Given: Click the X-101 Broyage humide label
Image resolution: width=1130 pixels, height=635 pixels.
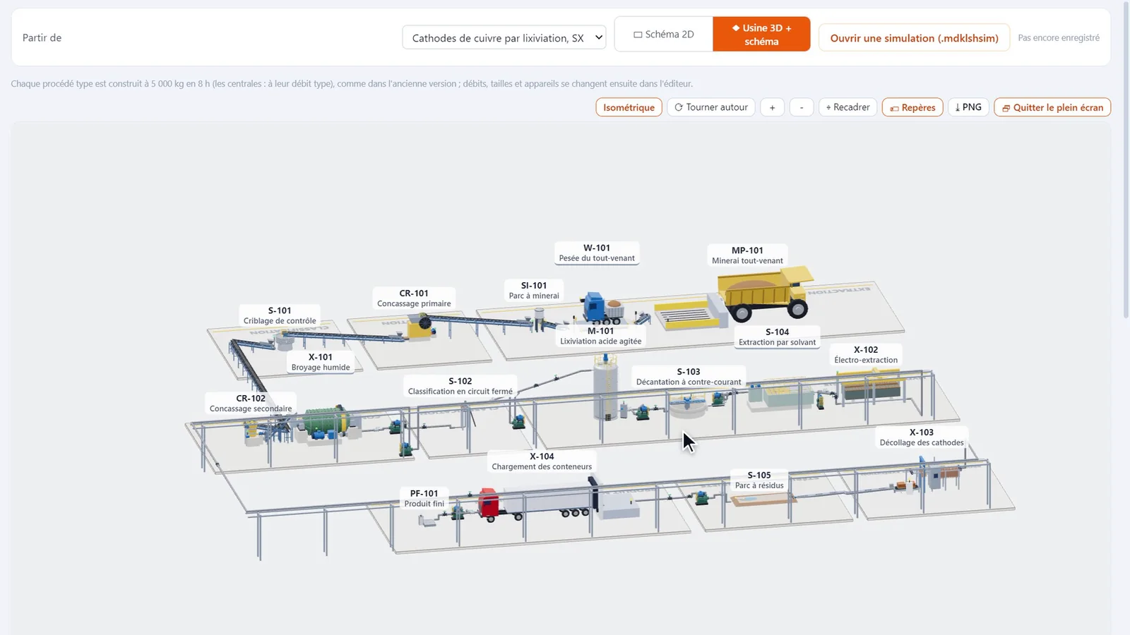Looking at the screenshot, I should [x=321, y=362].
